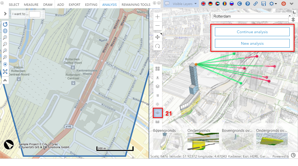Viewport: 298px width, 166px height.
Task: Click the line of sight eye tool
Action: click(158, 113)
